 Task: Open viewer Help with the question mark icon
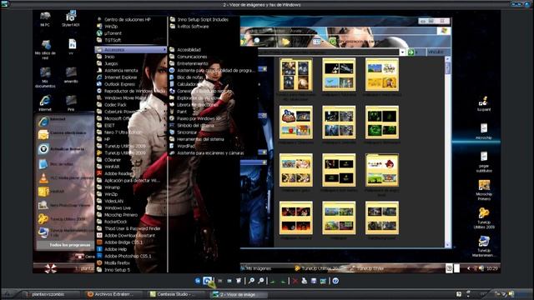pyautogui.click(x=335, y=281)
